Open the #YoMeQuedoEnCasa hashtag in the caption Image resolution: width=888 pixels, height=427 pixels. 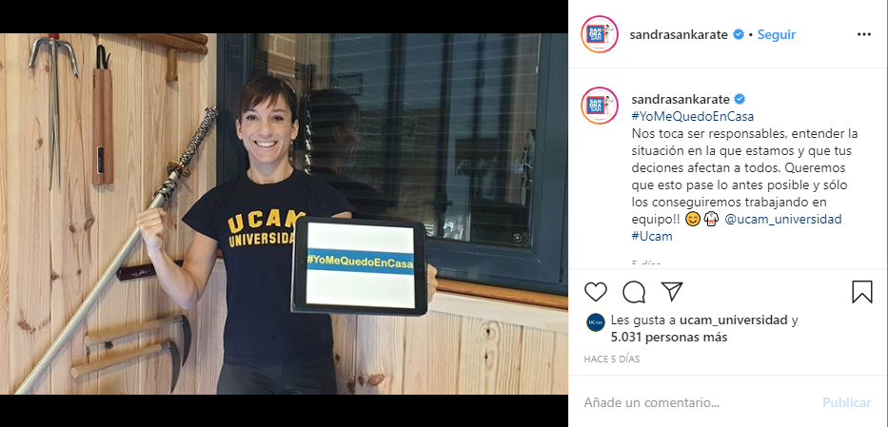693,117
